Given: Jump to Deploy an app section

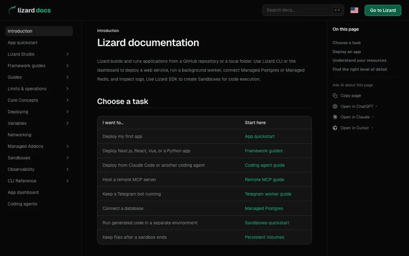Looking at the screenshot, I should click(x=346, y=52).
